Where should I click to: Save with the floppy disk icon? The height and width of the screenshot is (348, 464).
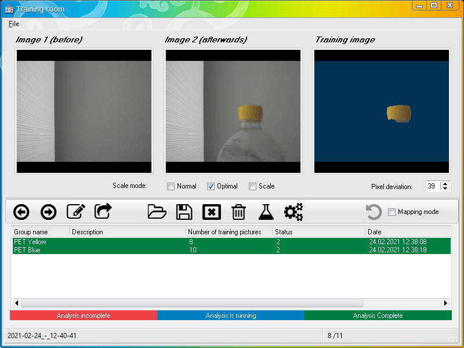pos(184,212)
